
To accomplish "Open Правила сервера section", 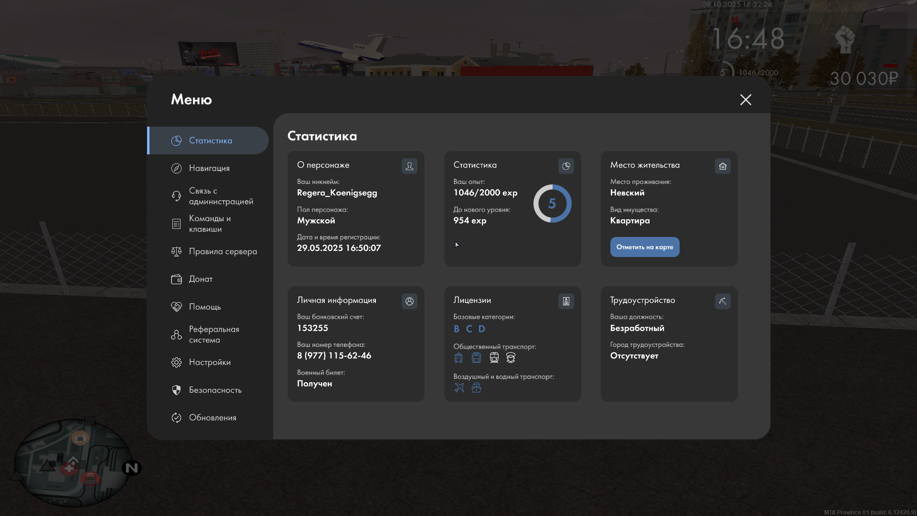I will [x=223, y=251].
